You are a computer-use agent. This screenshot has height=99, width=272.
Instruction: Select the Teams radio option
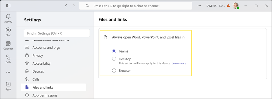click(114, 51)
